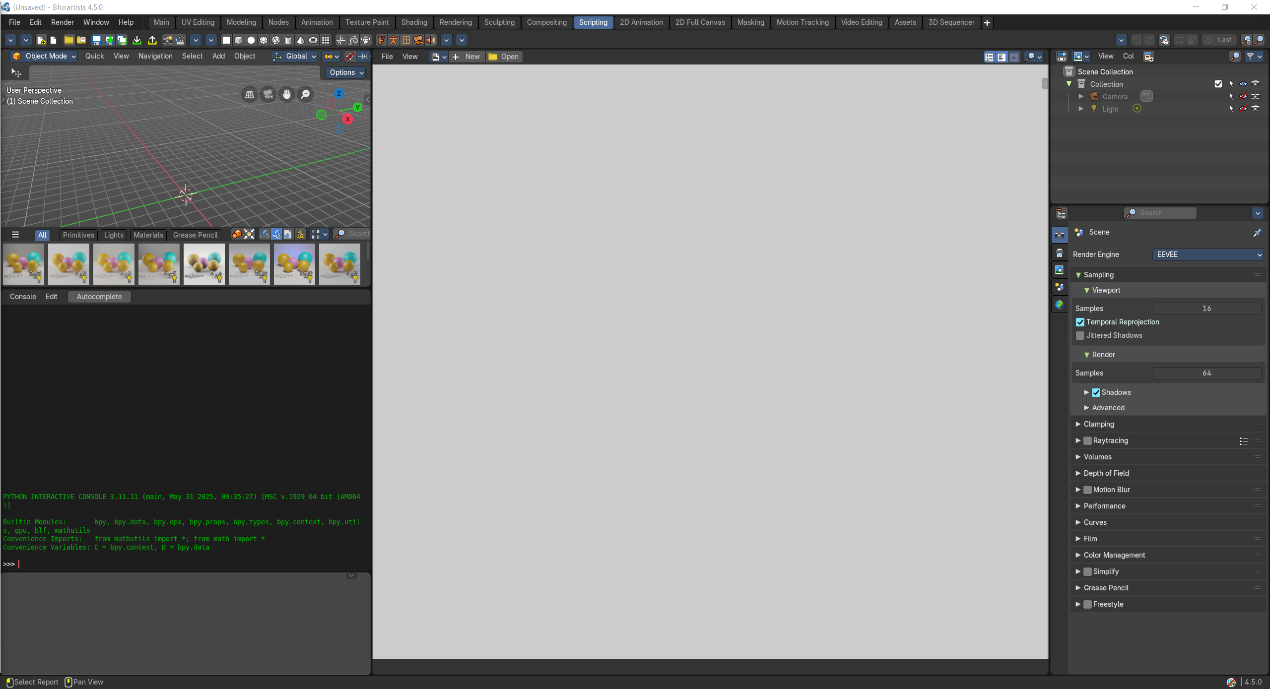The height and width of the screenshot is (689, 1270).
Task: Open the World properties tab icon
Action: pyautogui.click(x=1060, y=305)
